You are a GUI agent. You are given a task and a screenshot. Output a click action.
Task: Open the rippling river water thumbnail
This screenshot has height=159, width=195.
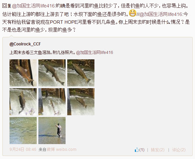(23, 131)
